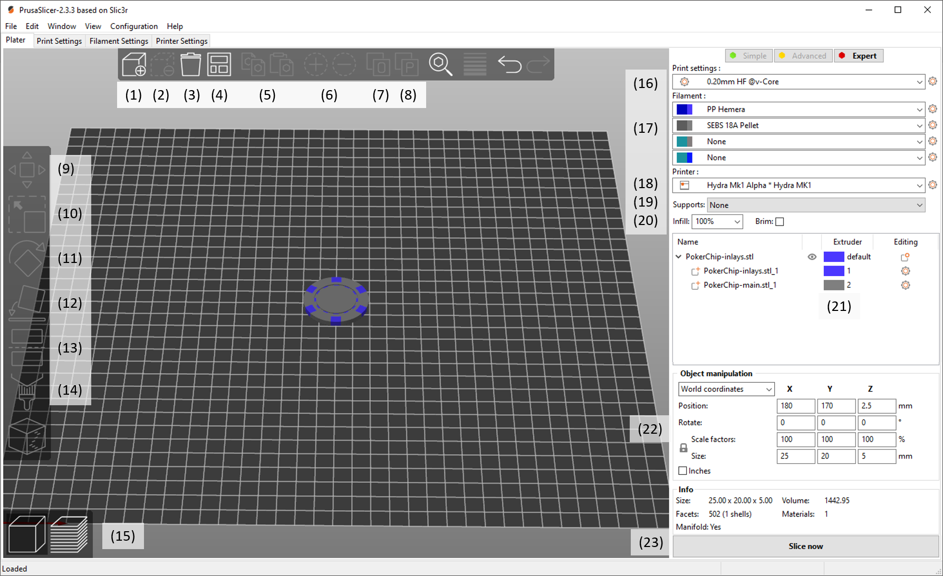943x576 pixels.
Task: Click the Layers editing toolbar icon
Action: [x=475, y=65]
